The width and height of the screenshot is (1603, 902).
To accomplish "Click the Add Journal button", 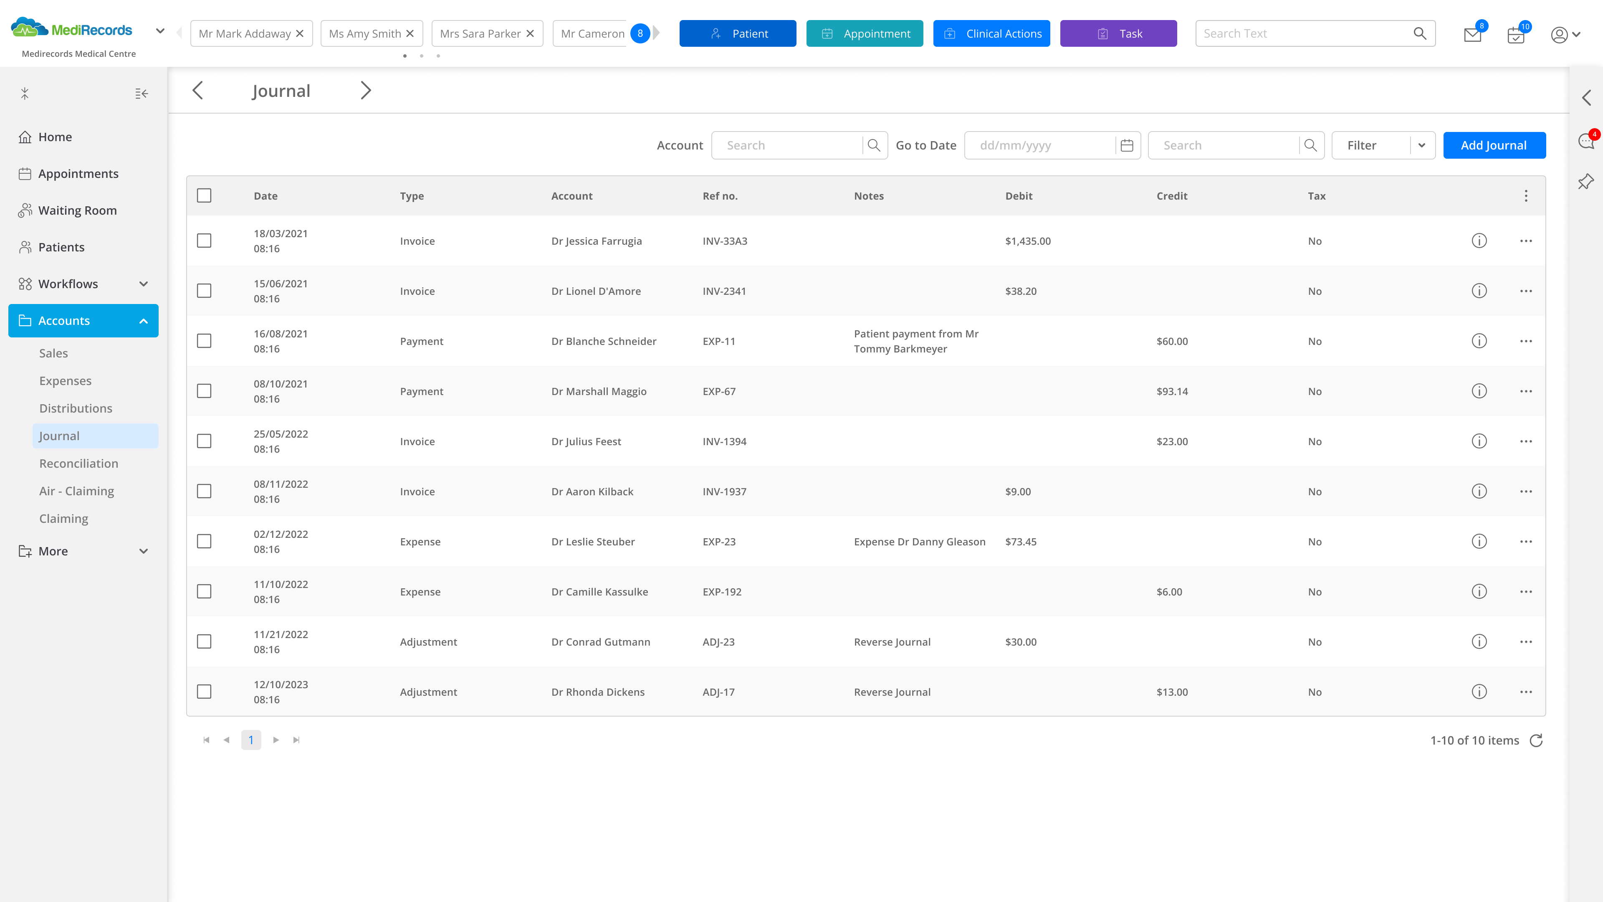I will 1494,146.
